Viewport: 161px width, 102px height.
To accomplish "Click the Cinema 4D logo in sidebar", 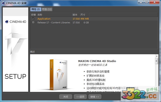I will (16, 22).
